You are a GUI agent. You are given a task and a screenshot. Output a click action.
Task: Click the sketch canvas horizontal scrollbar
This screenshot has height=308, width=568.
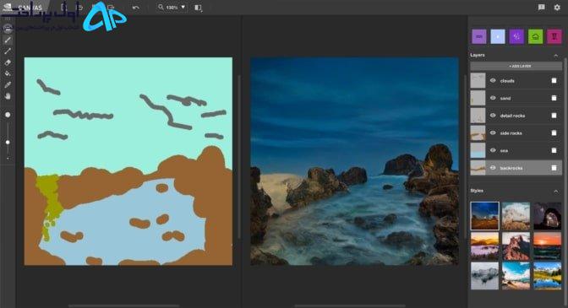123,305
